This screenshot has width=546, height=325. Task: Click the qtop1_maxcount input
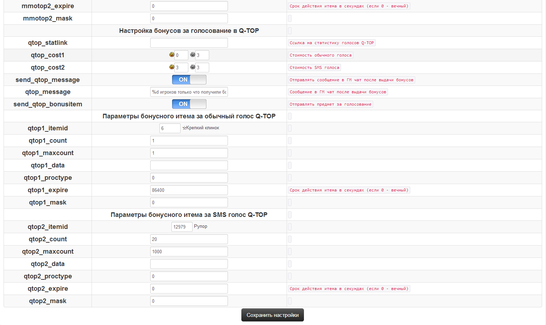click(189, 153)
